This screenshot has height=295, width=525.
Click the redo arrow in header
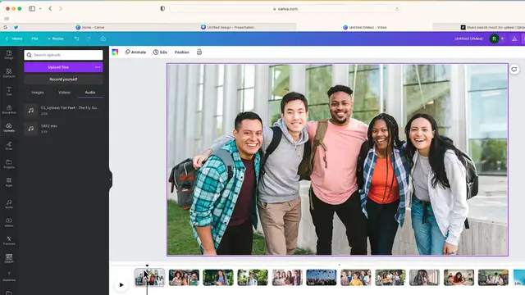89,39
